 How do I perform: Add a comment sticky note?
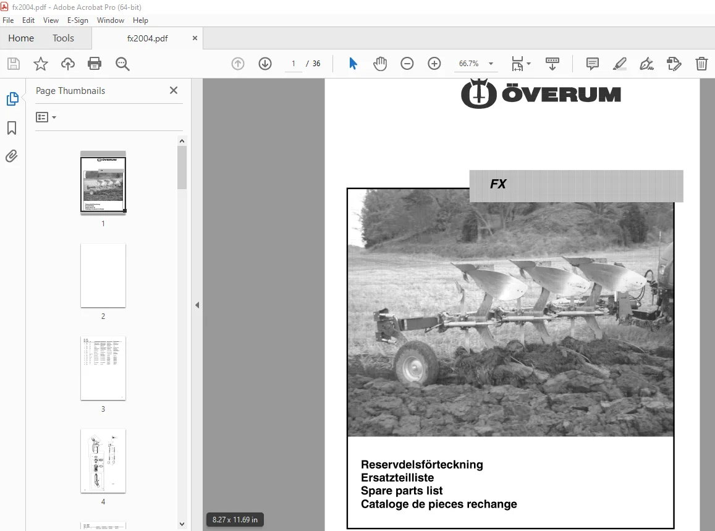coord(593,64)
